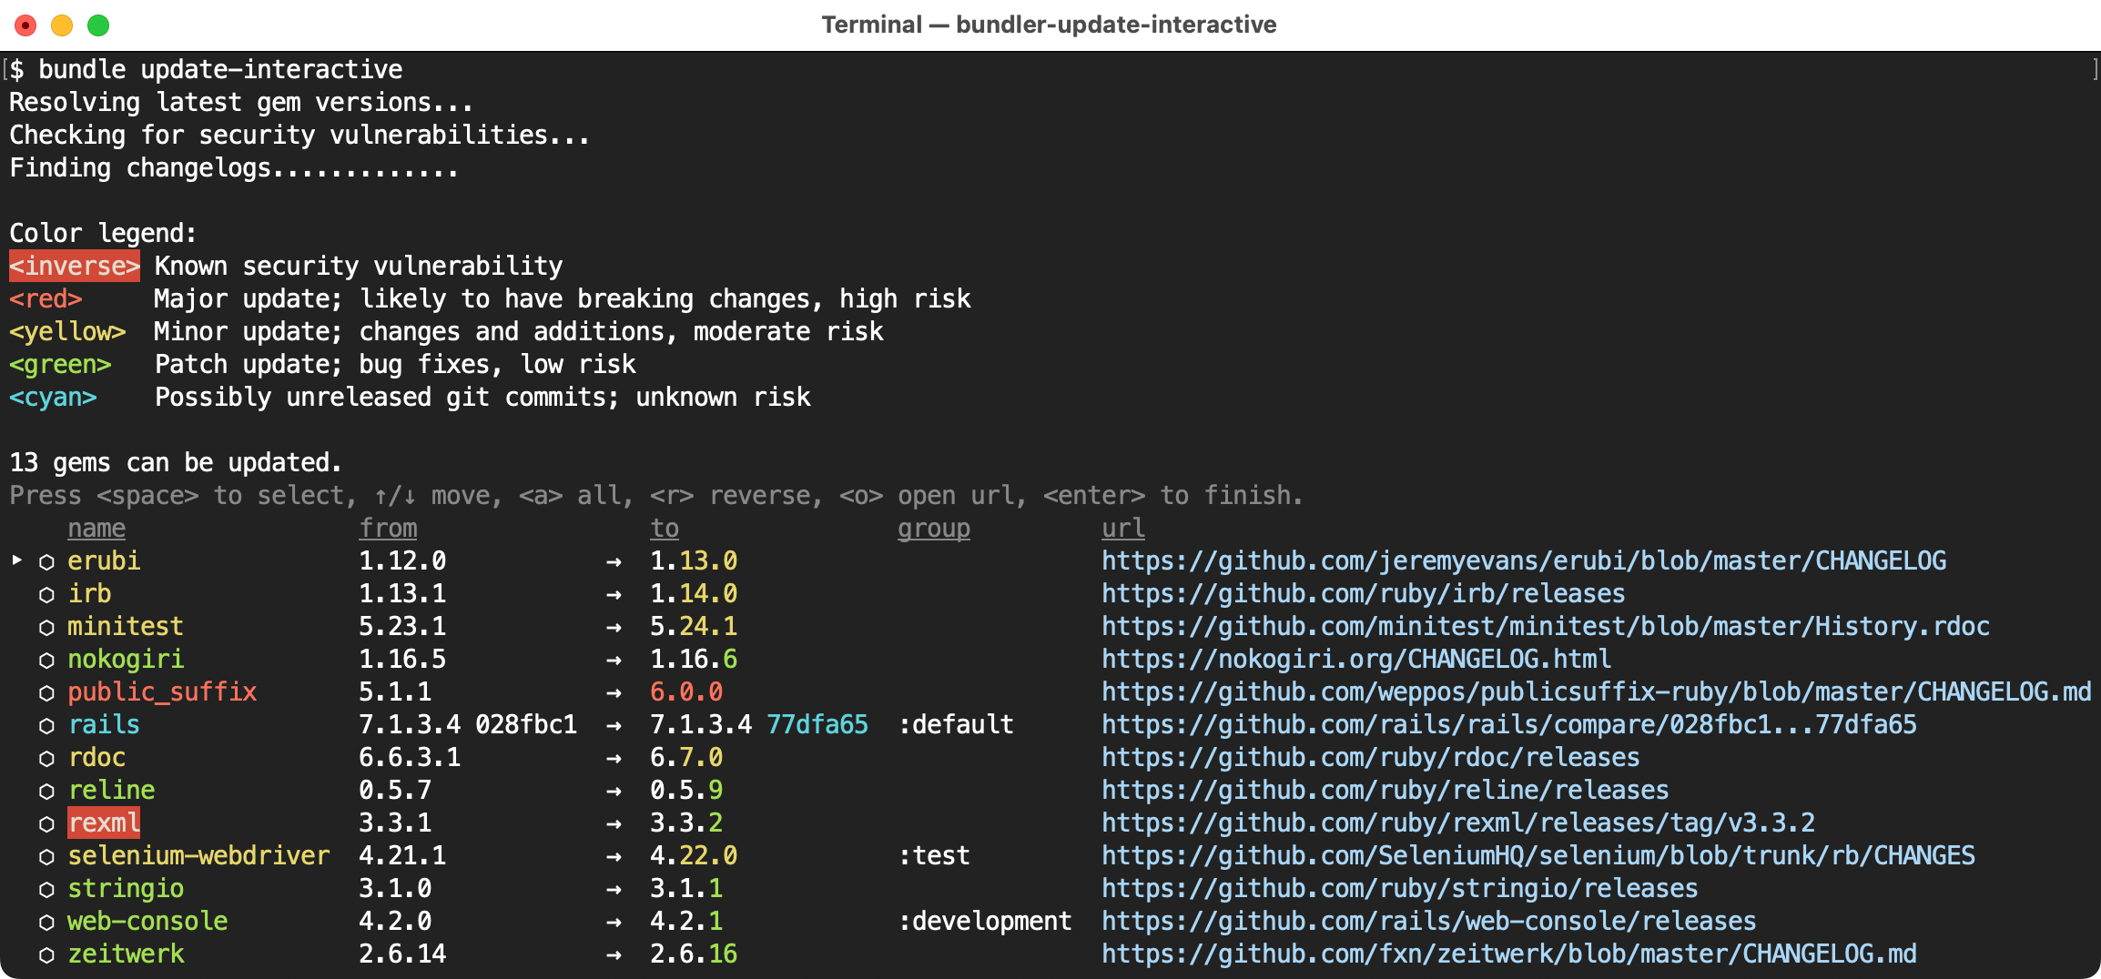Click the 77dfa65 commit hash
The width and height of the screenshot is (2101, 979).
coord(817,724)
